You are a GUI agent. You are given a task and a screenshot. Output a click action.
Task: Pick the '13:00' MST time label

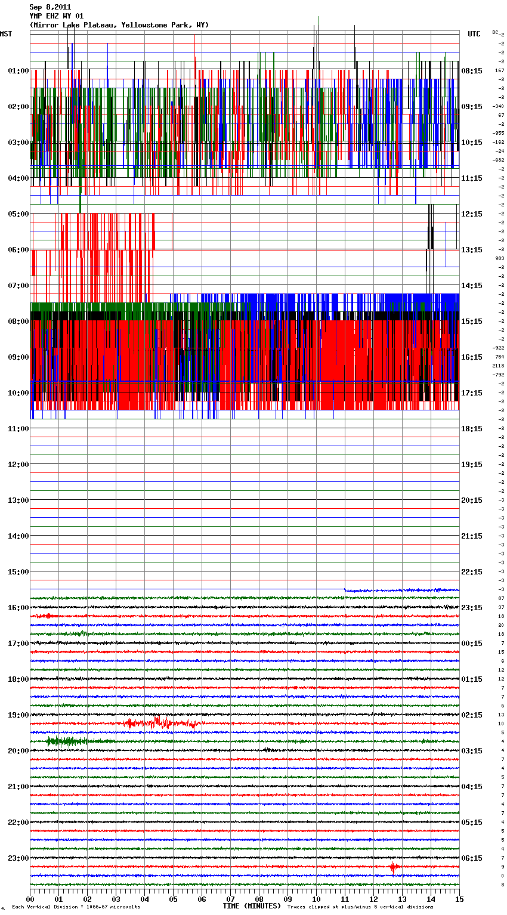coord(18,500)
